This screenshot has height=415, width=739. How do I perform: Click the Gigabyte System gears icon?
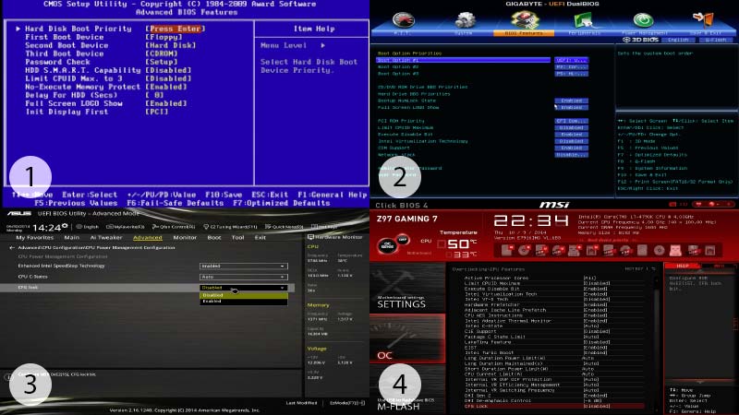463,21
